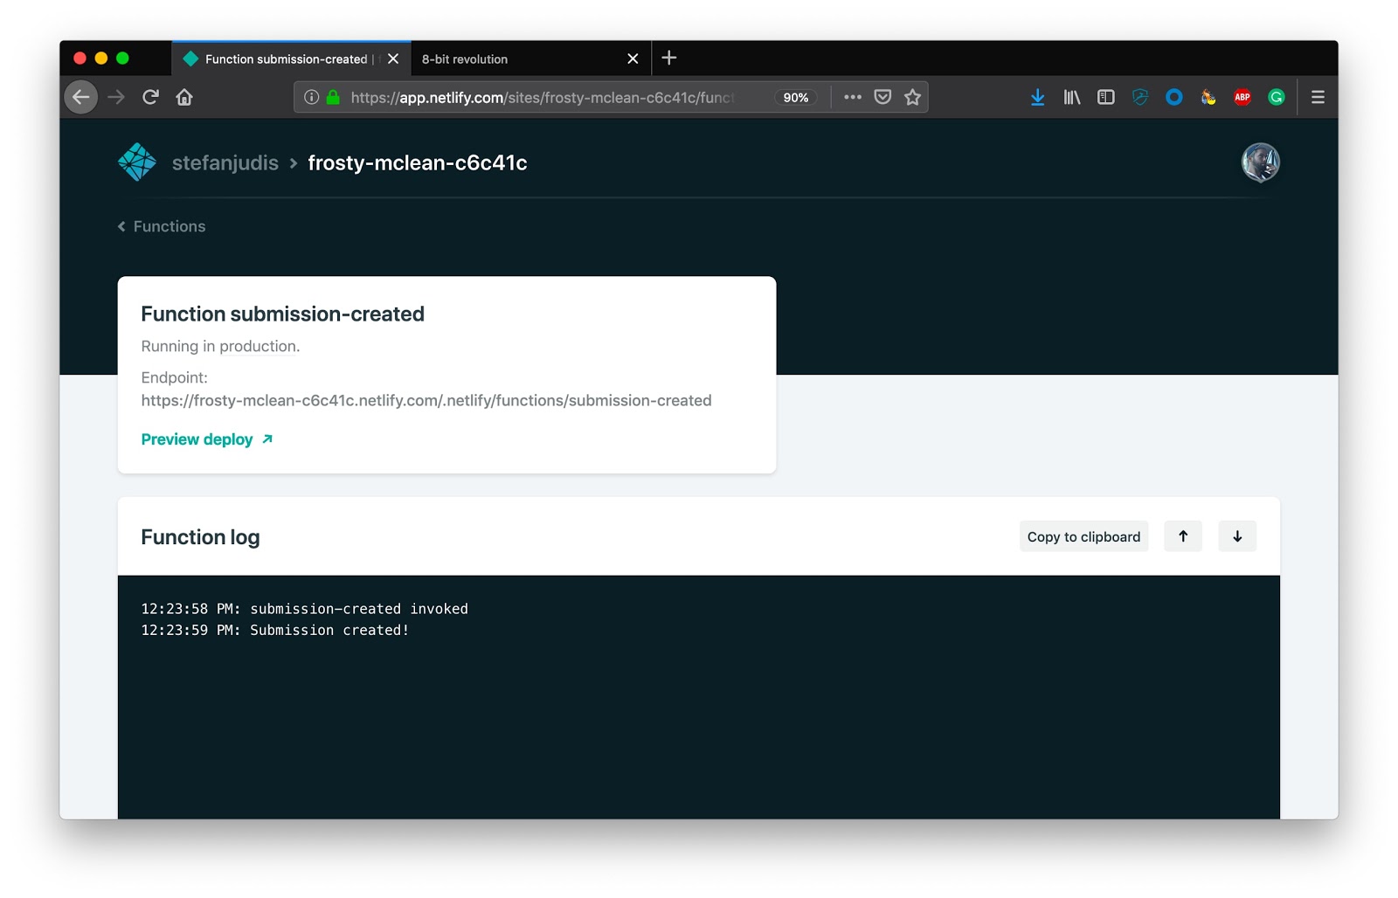Open the browser home page
Image resolution: width=1398 pixels, height=898 pixels.
coord(184,97)
